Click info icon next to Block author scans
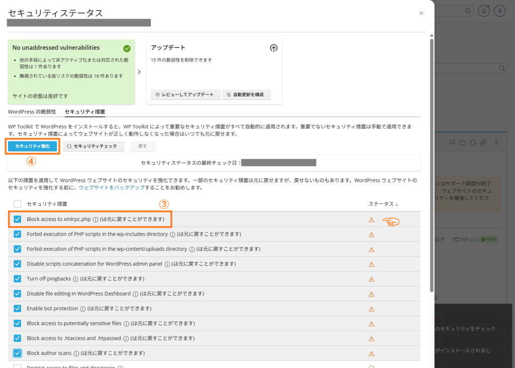Screen dimensions: 515x368 (76, 353)
